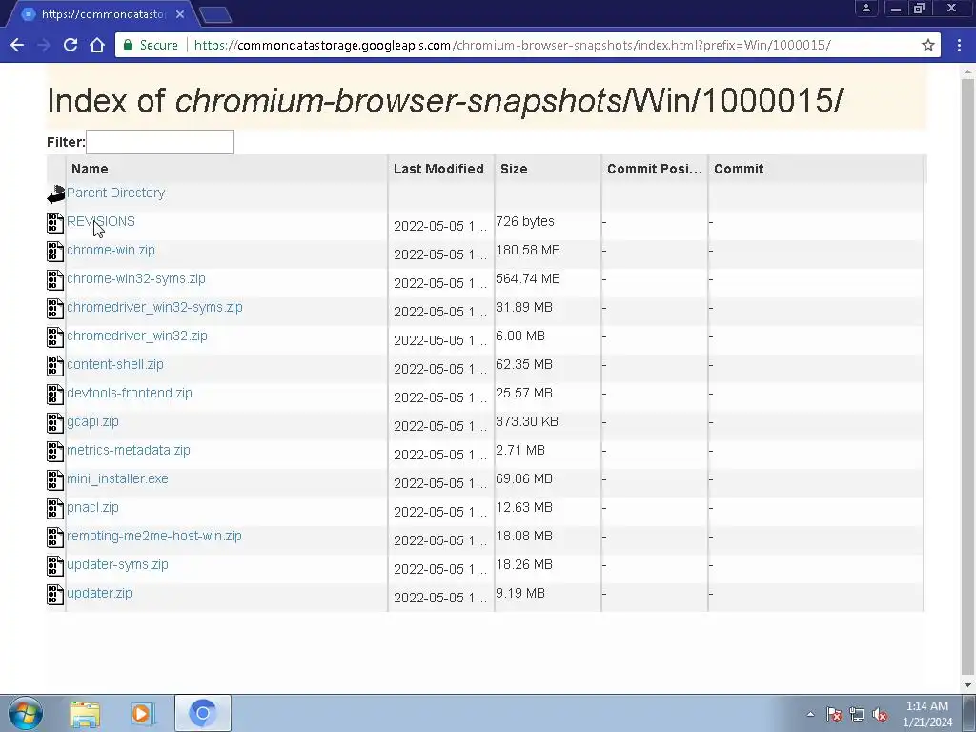Launch Windows Media Player from taskbar

(x=142, y=713)
